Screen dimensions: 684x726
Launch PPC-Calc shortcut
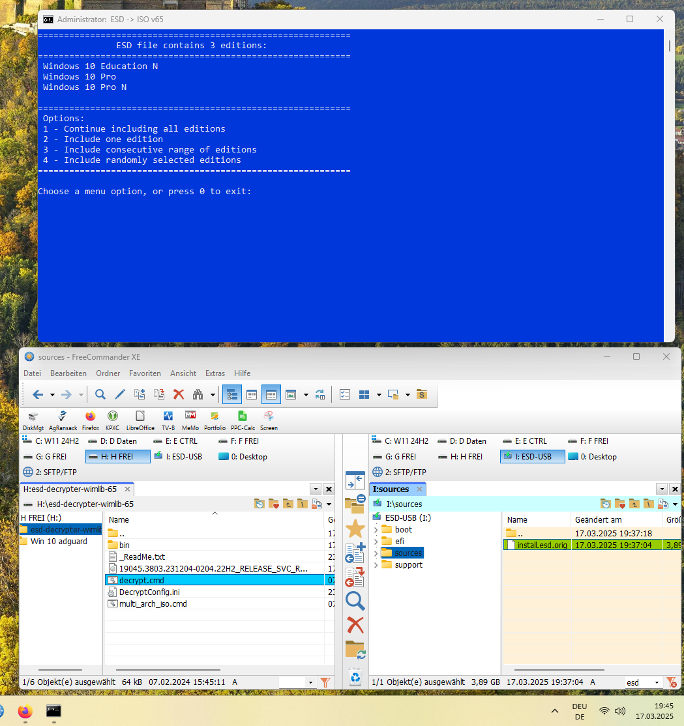[x=243, y=420]
